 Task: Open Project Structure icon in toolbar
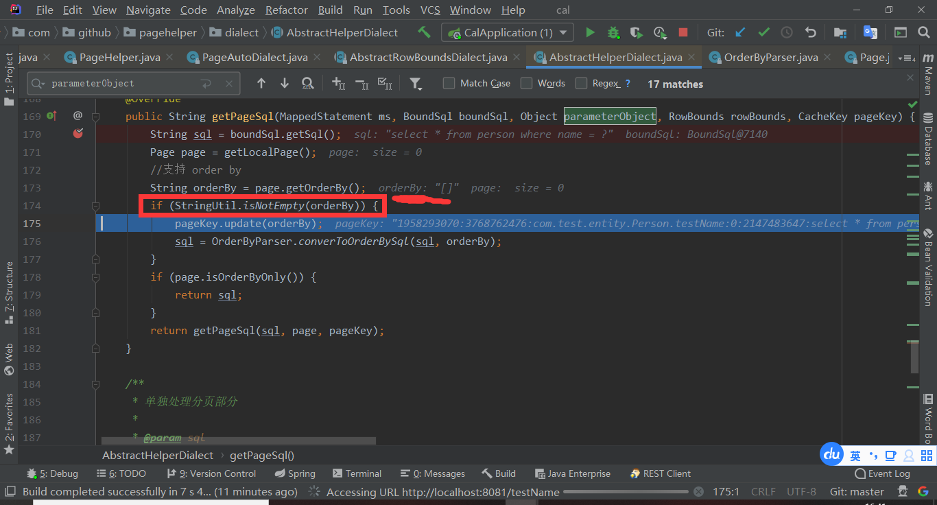(840, 32)
